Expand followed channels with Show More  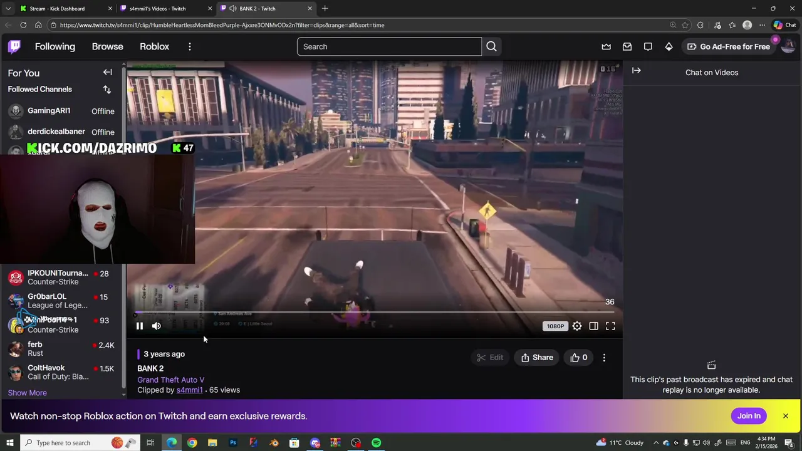point(27,393)
